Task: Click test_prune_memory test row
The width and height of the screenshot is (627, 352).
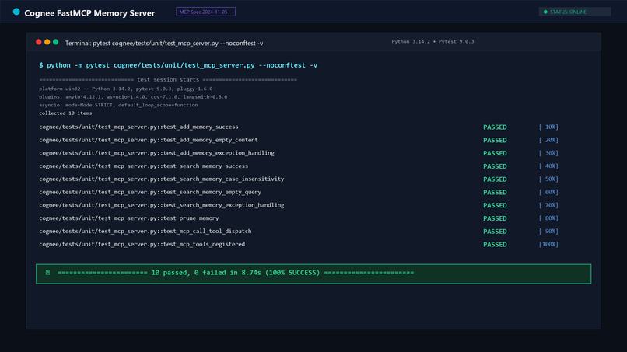Action: click(299, 218)
